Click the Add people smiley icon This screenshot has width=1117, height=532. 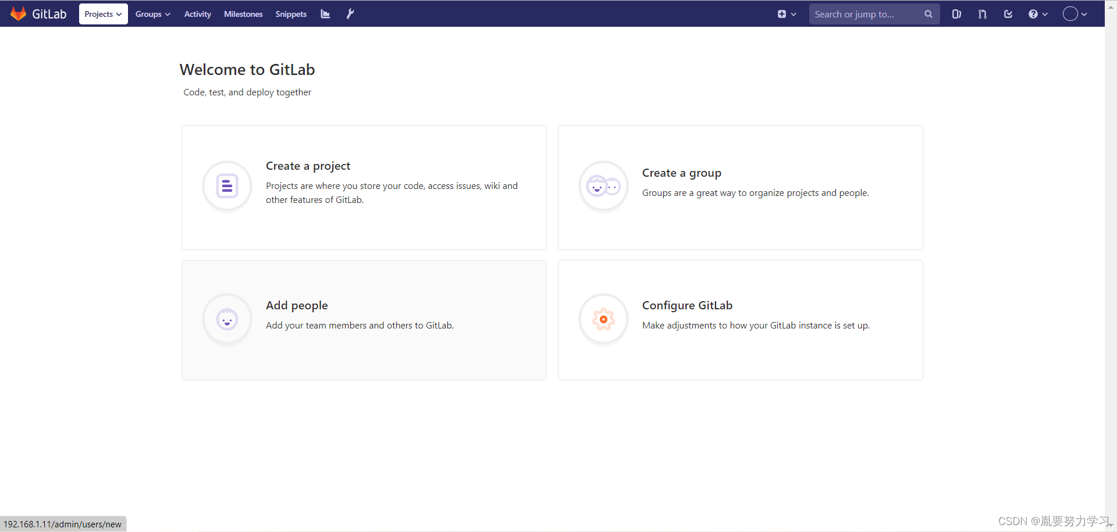tap(227, 319)
